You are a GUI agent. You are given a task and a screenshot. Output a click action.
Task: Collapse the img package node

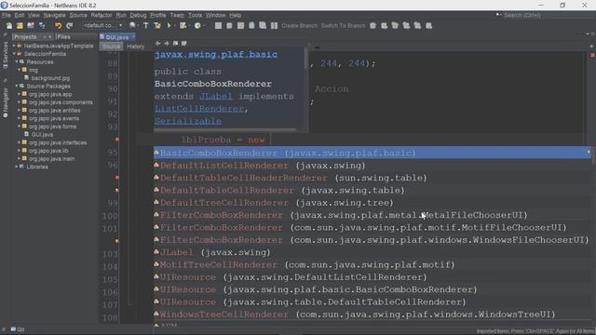pyautogui.click(x=19, y=70)
